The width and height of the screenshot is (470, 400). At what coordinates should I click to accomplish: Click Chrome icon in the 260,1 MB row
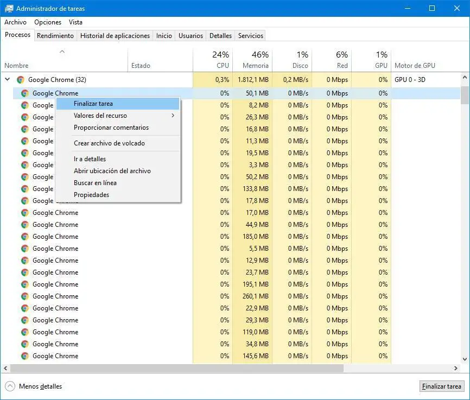click(x=25, y=296)
